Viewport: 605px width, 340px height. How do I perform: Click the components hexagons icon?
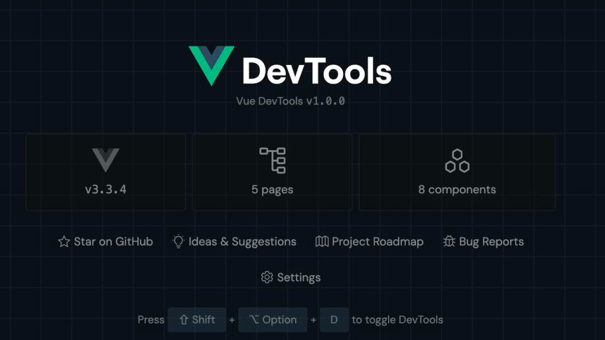[x=457, y=160]
